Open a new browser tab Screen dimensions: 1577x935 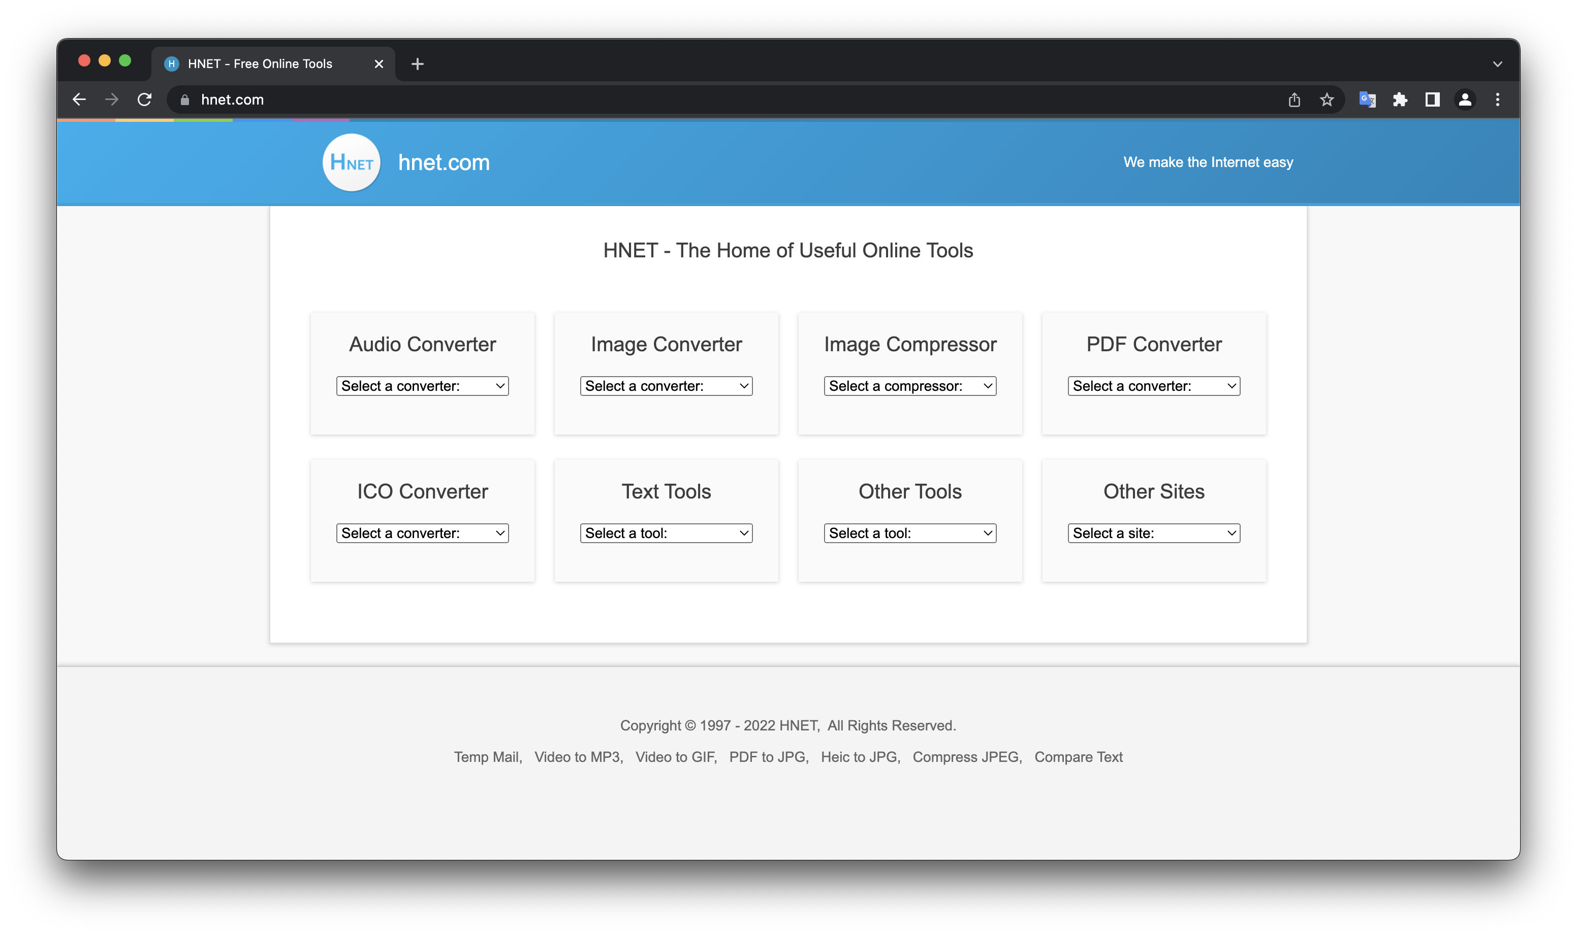pyautogui.click(x=418, y=63)
